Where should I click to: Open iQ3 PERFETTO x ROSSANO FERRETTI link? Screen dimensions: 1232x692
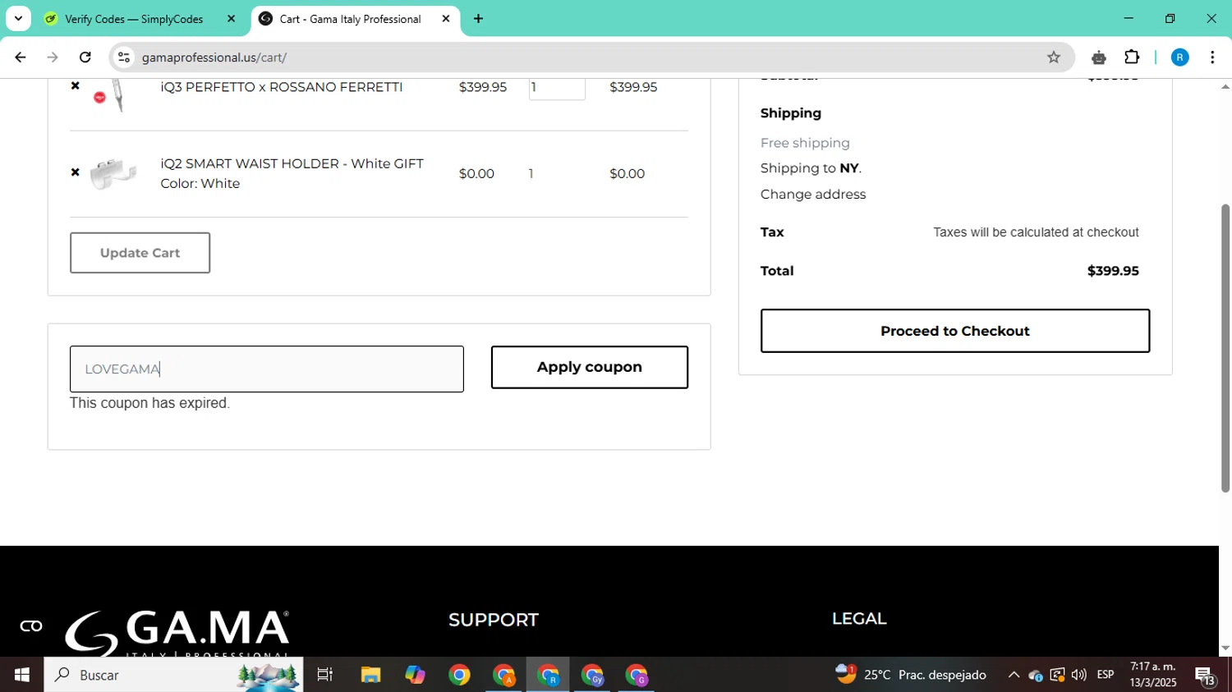coord(282,87)
